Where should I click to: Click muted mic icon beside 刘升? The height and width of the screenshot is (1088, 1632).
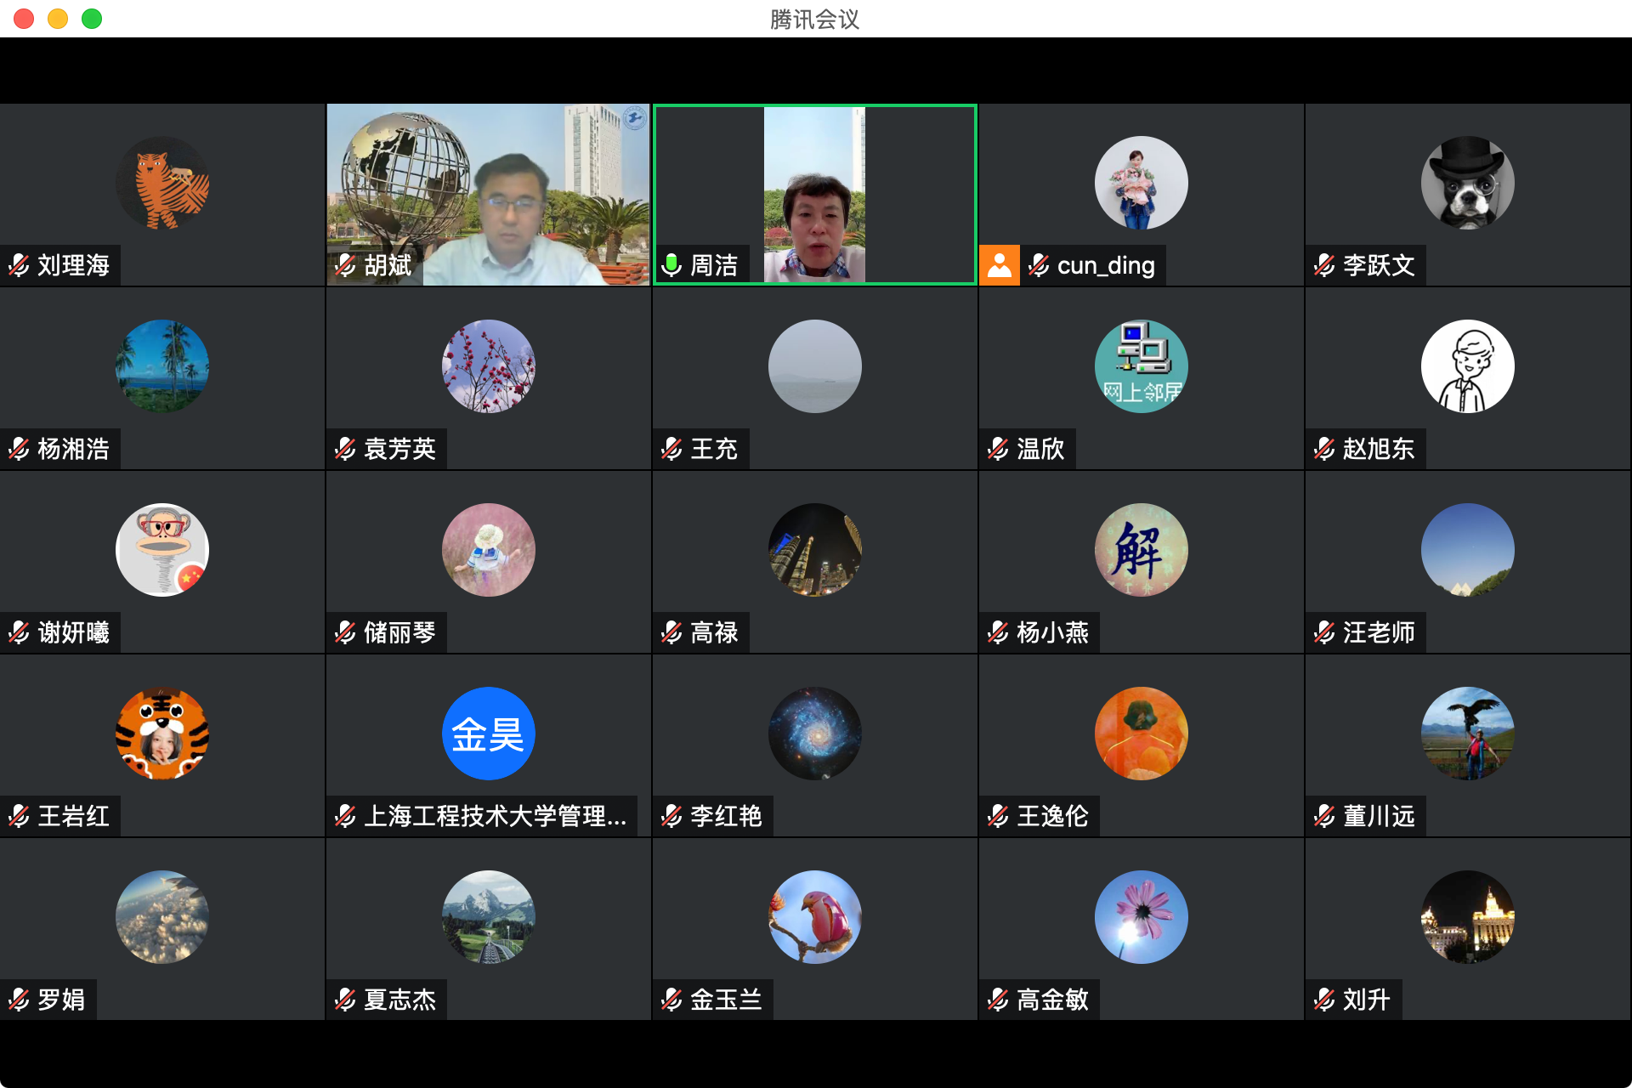(1324, 1000)
